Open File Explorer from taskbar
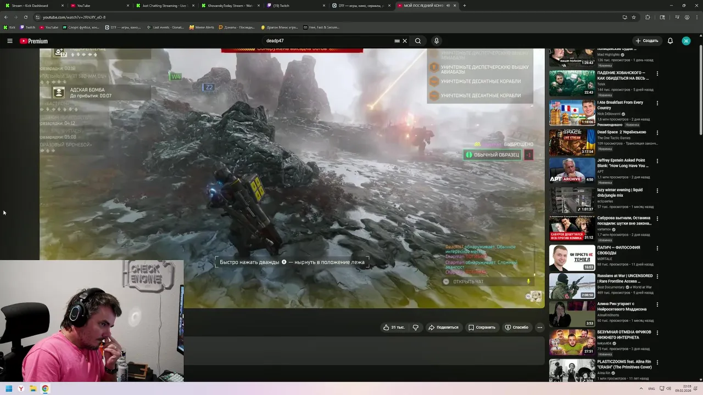The height and width of the screenshot is (395, 703). pyautogui.click(x=33, y=389)
